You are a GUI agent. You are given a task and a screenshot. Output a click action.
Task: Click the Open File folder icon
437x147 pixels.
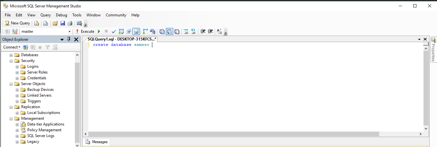[x=55, y=23]
